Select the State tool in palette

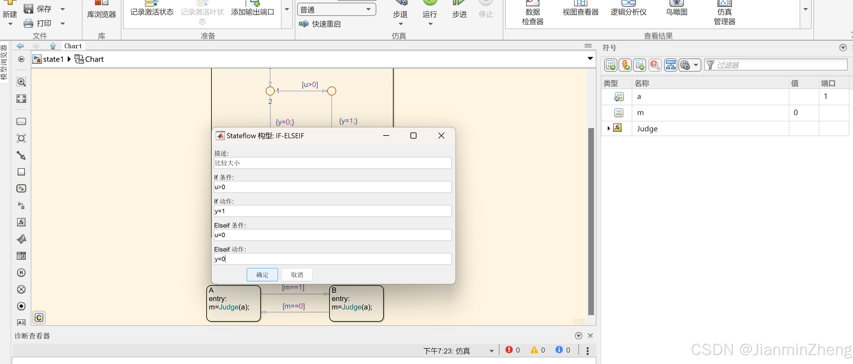(x=21, y=121)
